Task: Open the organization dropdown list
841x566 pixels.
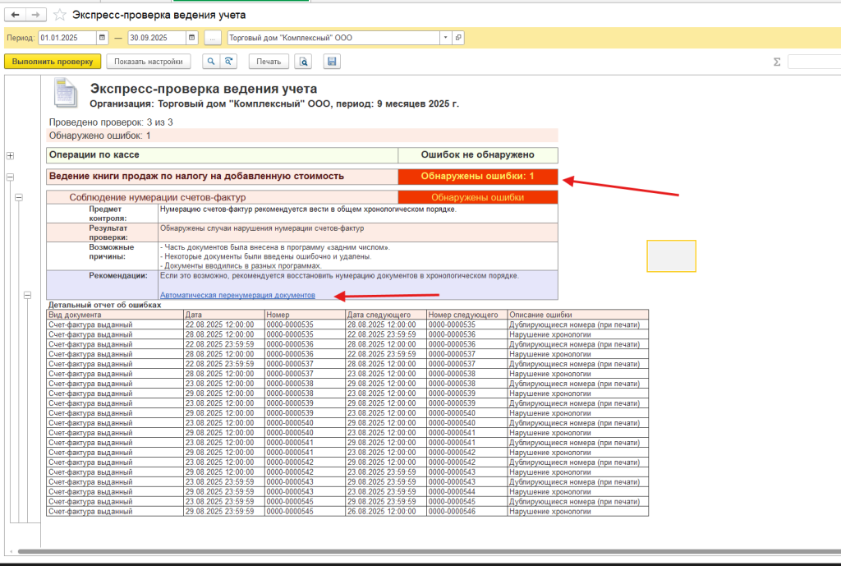Action: pos(445,38)
